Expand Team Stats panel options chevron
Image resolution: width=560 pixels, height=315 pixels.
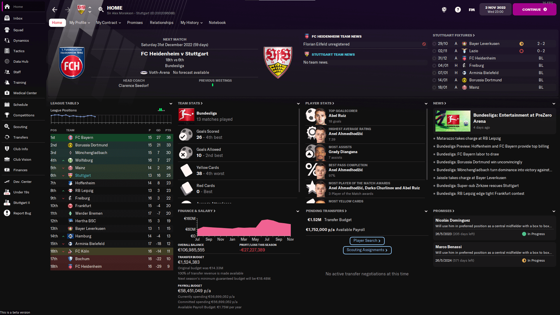pos(298,104)
